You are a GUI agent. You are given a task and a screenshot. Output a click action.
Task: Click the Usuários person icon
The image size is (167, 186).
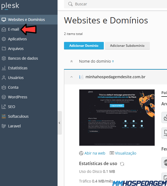(4, 78)
